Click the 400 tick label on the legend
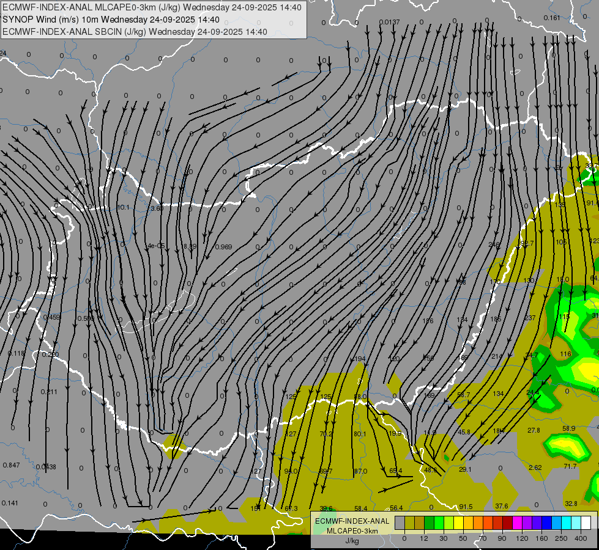 pyautogui.click(x=581, y=538)
